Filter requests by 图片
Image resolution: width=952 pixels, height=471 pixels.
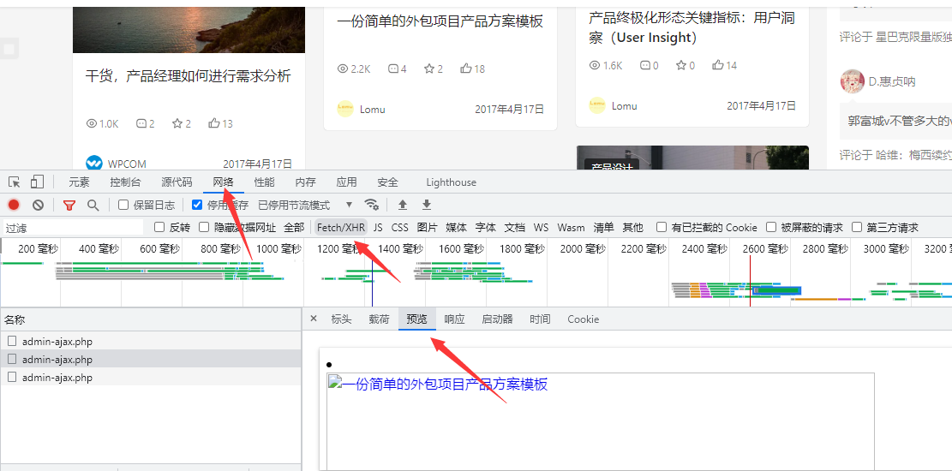pos(427,228)
